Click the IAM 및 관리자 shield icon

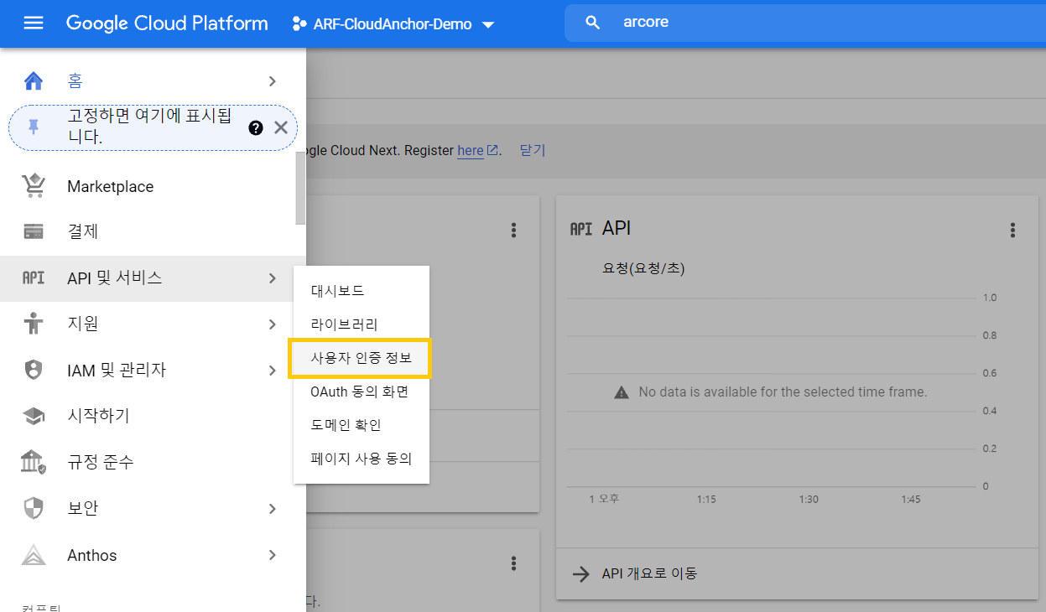pyautogui.click(x=33, y=370)
